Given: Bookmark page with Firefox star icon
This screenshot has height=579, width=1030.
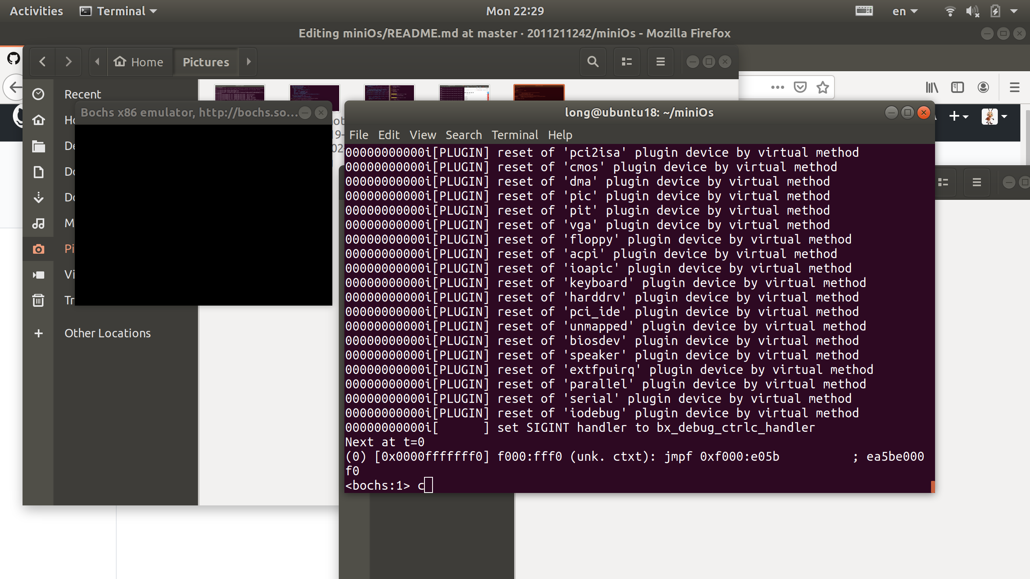Looking at the screenshot, I should tap(823, 87).
